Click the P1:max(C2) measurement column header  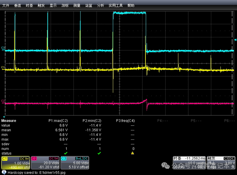click(x=58, y=121)
